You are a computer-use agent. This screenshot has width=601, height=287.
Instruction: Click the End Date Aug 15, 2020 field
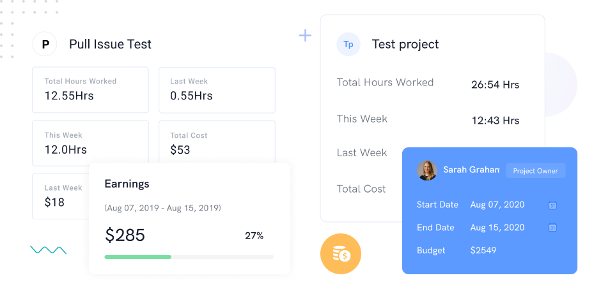[x=497, y=228]
